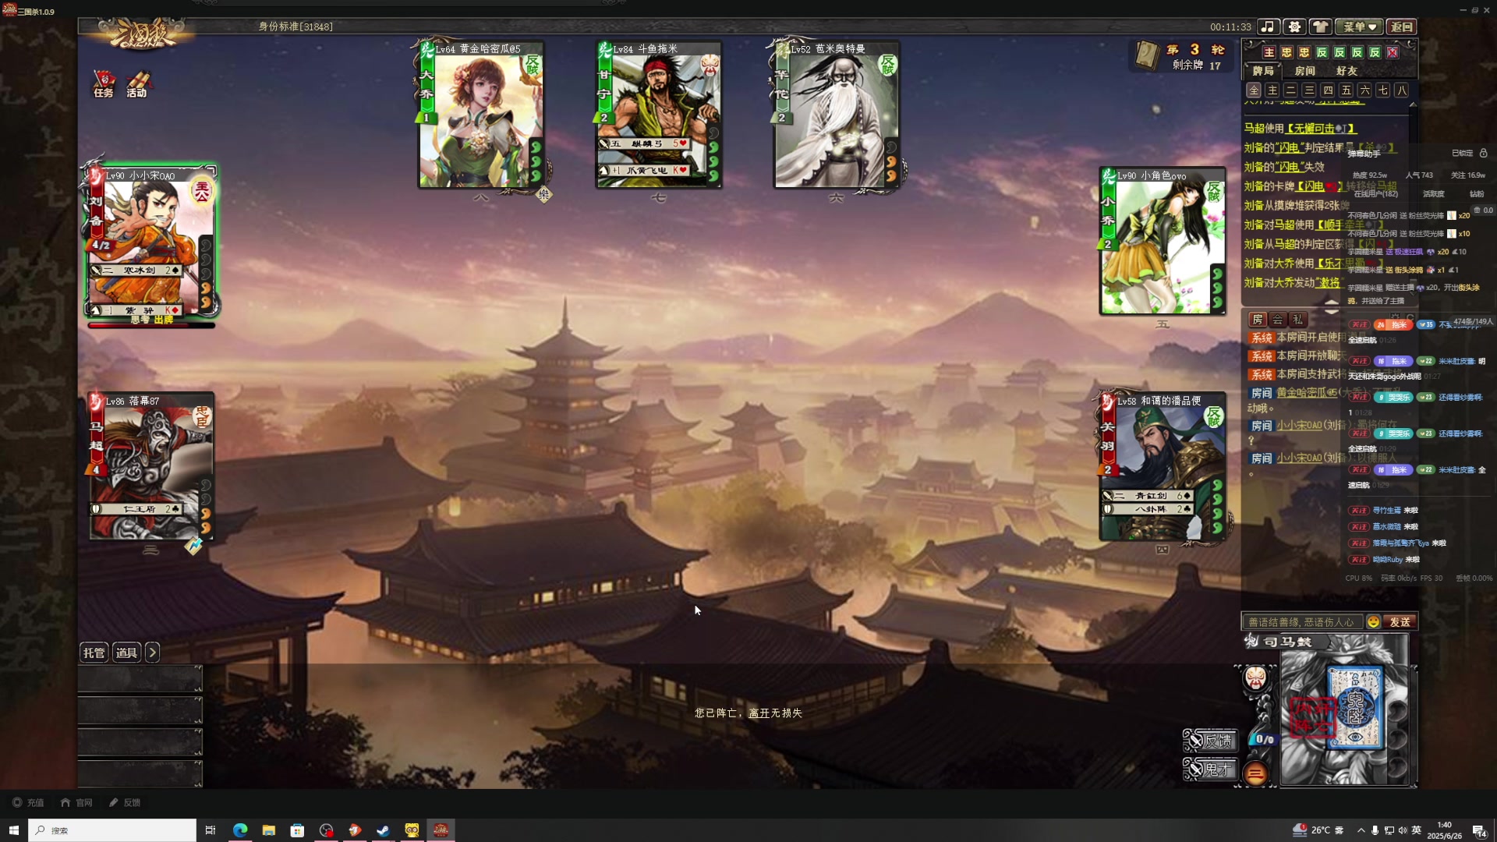Select the 华佗 character card
This screenshot has height=842, width=1497.
click(x=837, y=115)
